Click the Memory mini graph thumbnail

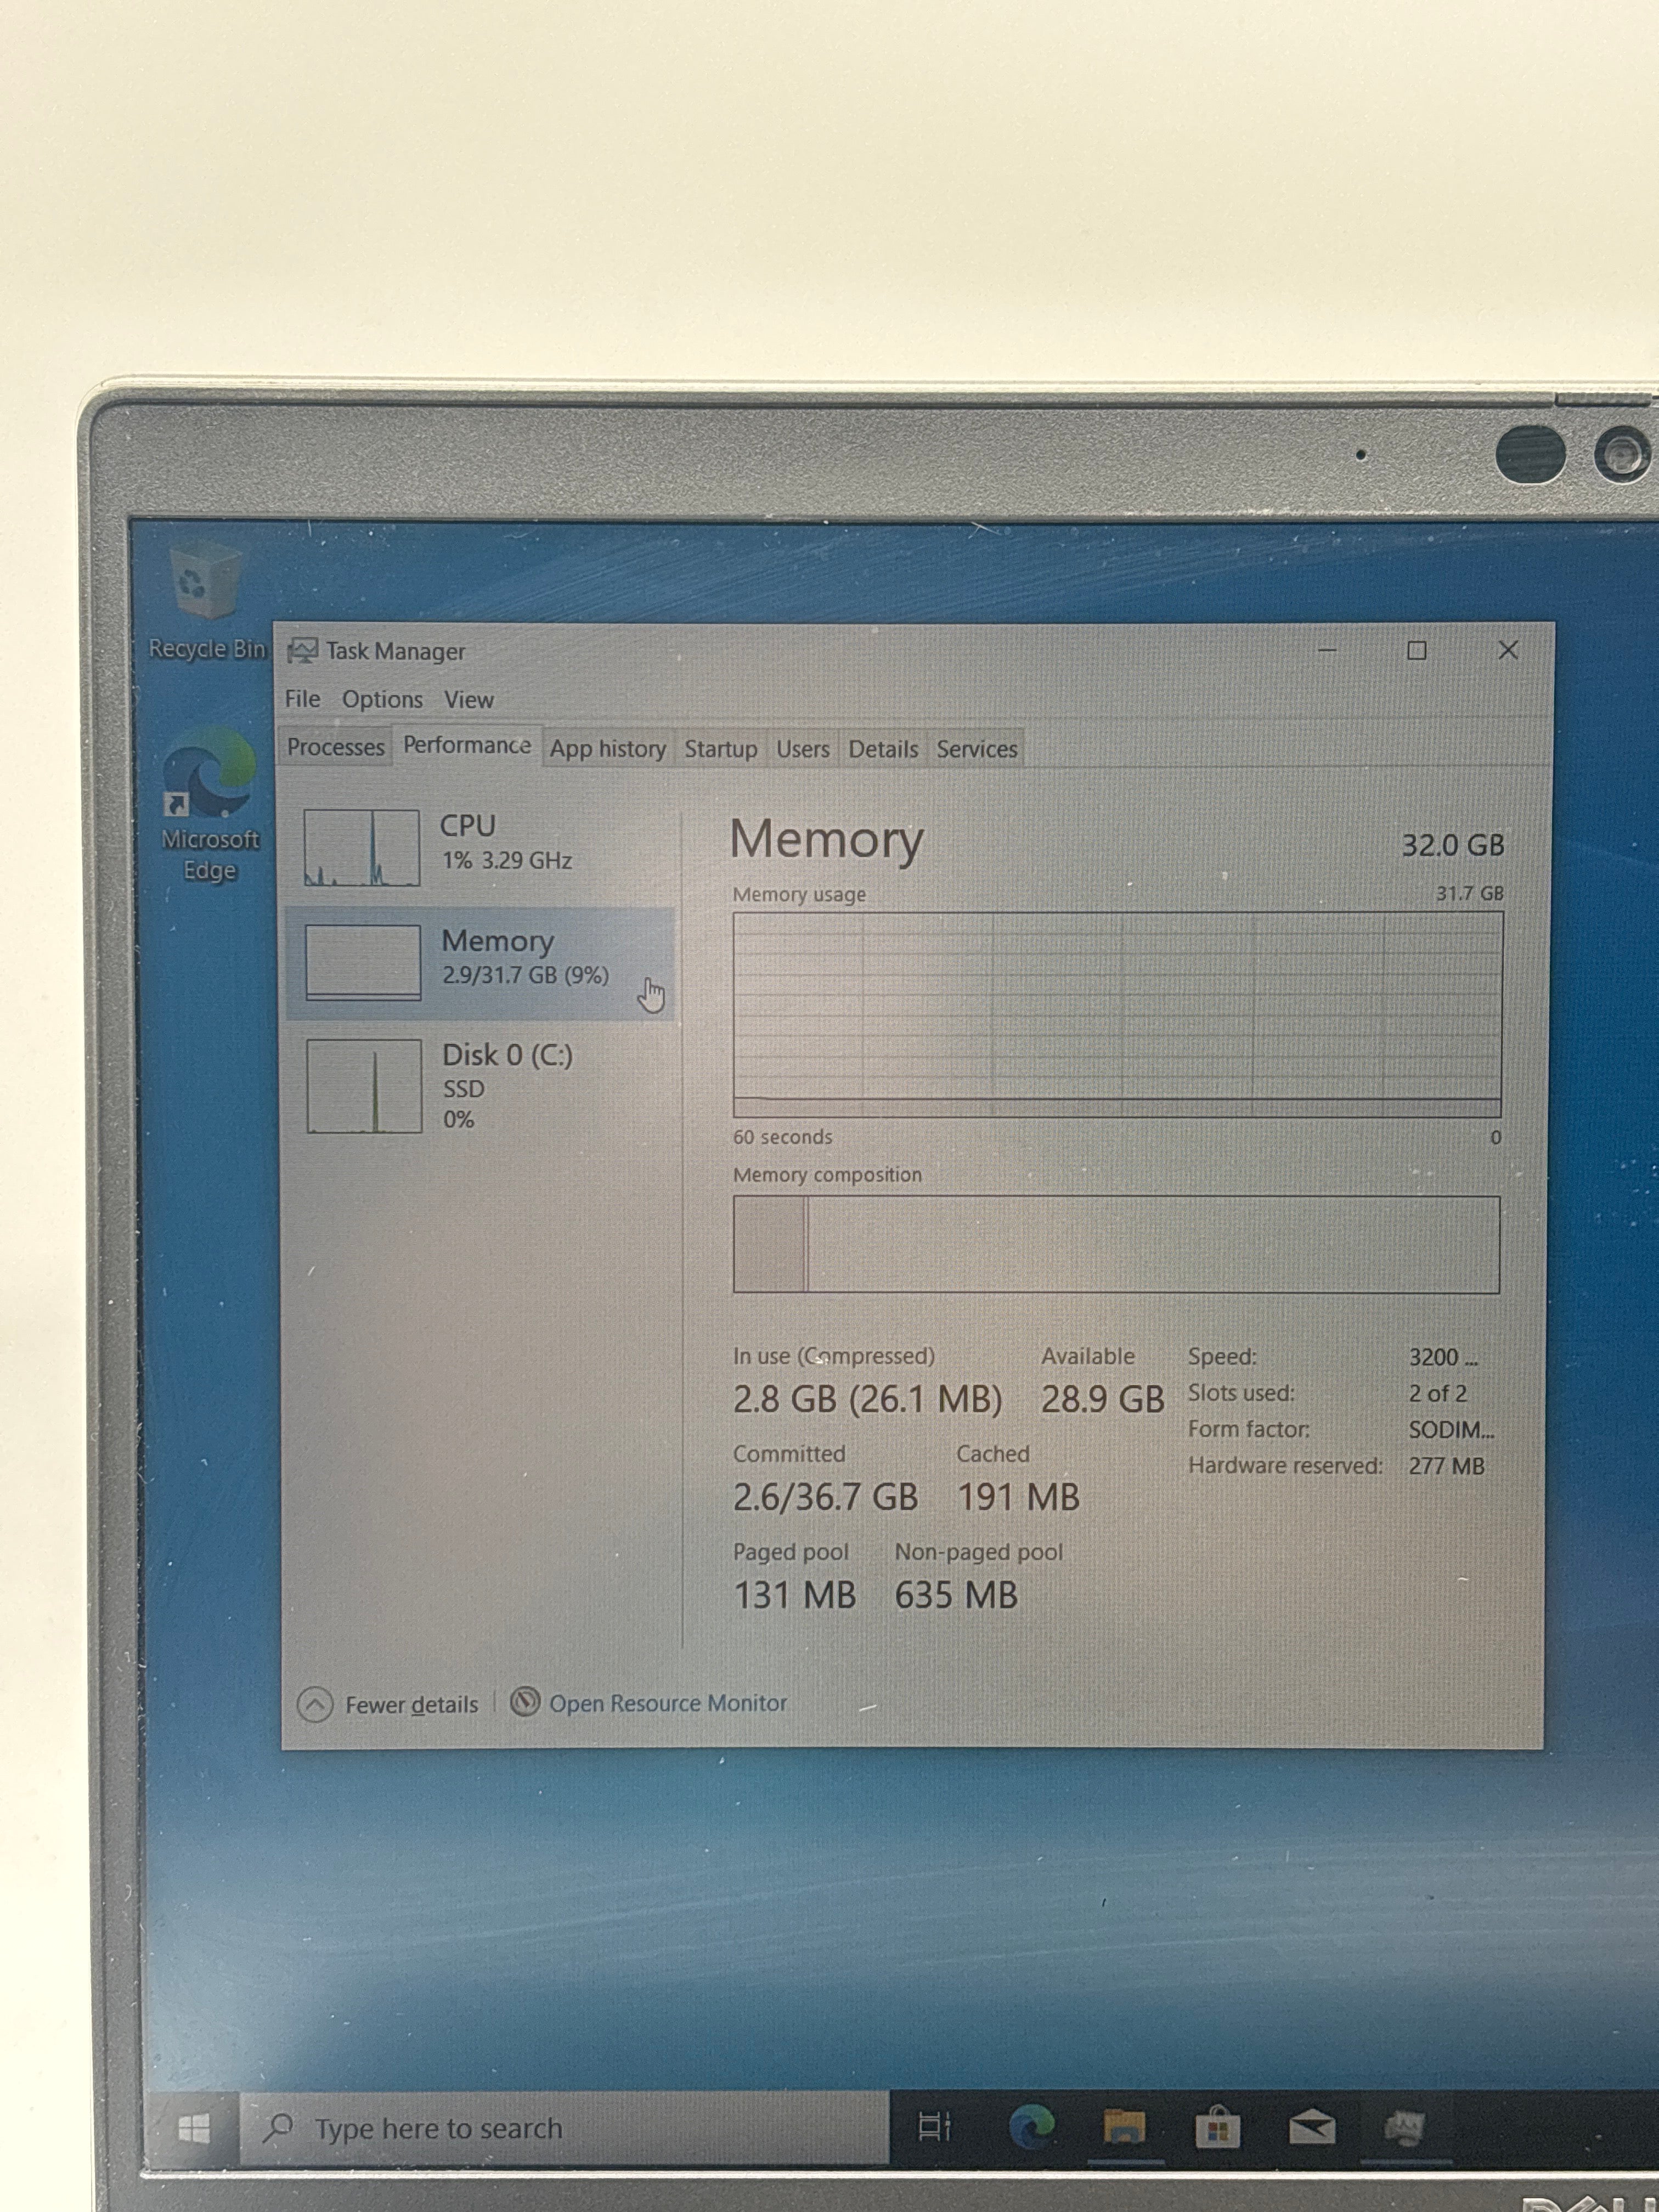tap(363, 962)
